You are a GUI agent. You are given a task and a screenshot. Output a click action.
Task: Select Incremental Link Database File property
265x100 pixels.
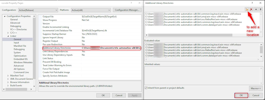click(92, 31)
